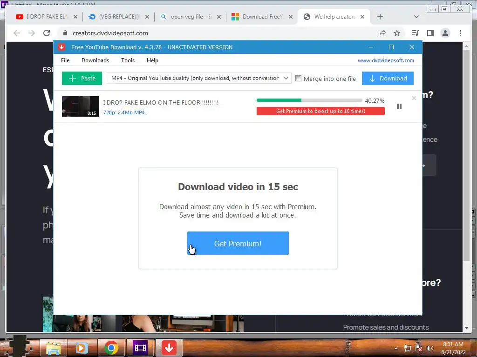Viewport: 477px width, 357px height.
Task: Open a new Chrome tab
Action: 380,17
